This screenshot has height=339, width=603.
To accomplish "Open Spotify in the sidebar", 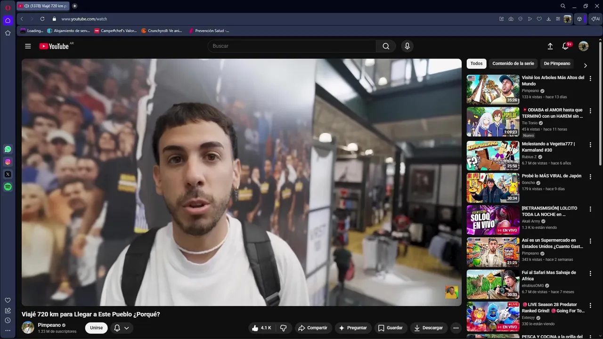I will coord(8,187).
